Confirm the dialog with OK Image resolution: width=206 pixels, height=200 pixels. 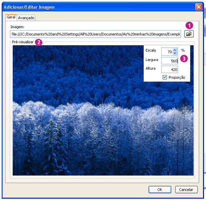tap(160, 189)
